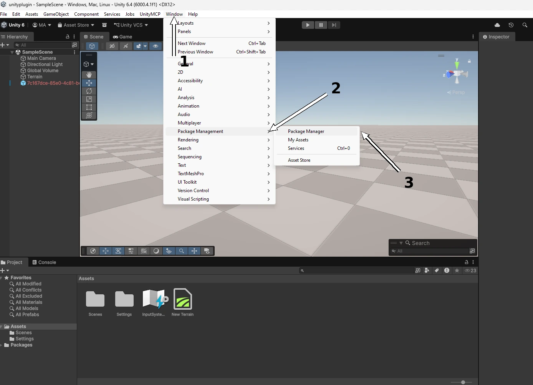Click the Project panel search field
The height and width of the screenshot is (385, 533).
tap(357, 270)
